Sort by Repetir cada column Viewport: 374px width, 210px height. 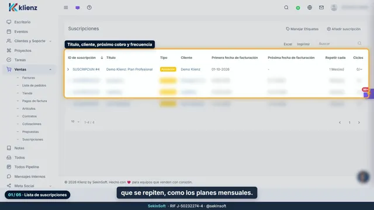point(335,58)
